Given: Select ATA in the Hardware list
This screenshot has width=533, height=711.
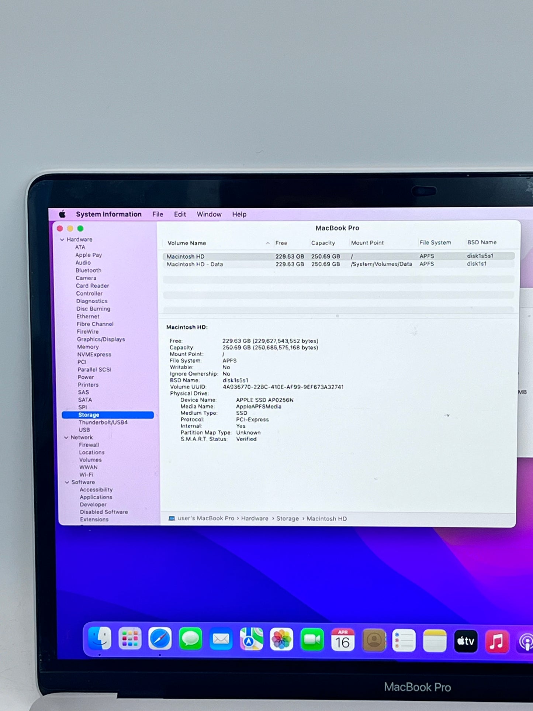Looking at the screenshot, I should pos(80,247).
